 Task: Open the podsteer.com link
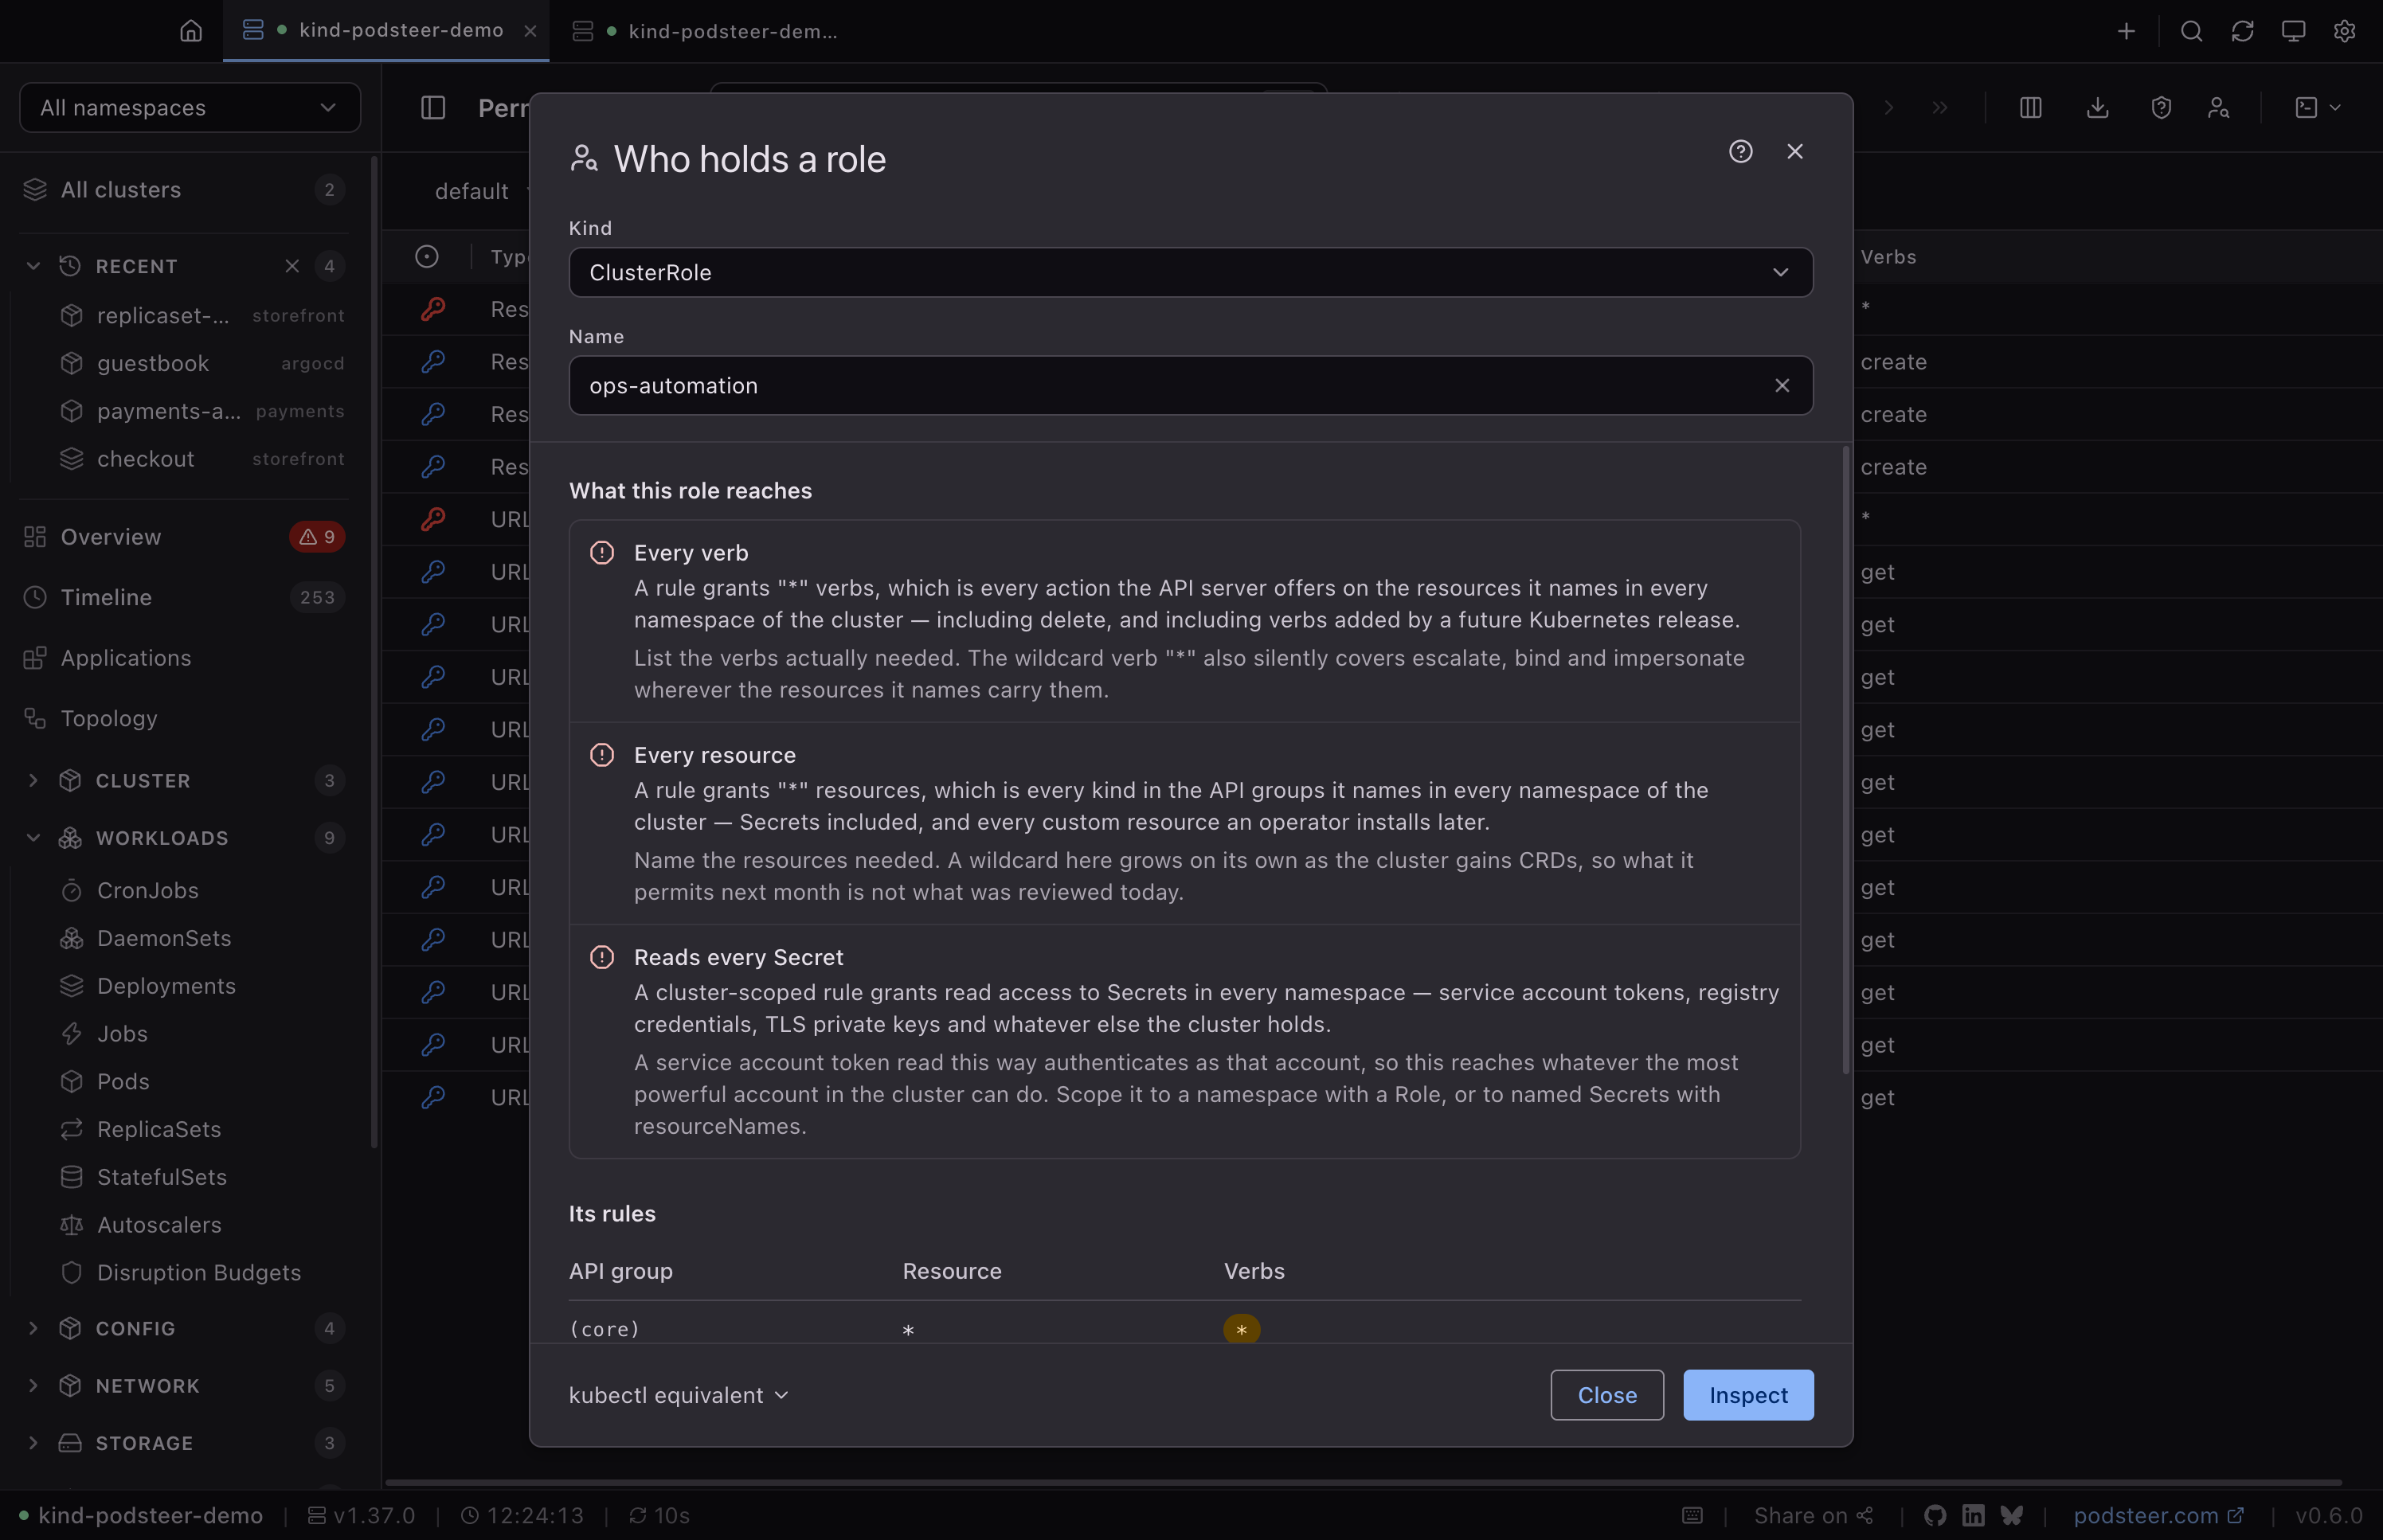point(2158,1515)
